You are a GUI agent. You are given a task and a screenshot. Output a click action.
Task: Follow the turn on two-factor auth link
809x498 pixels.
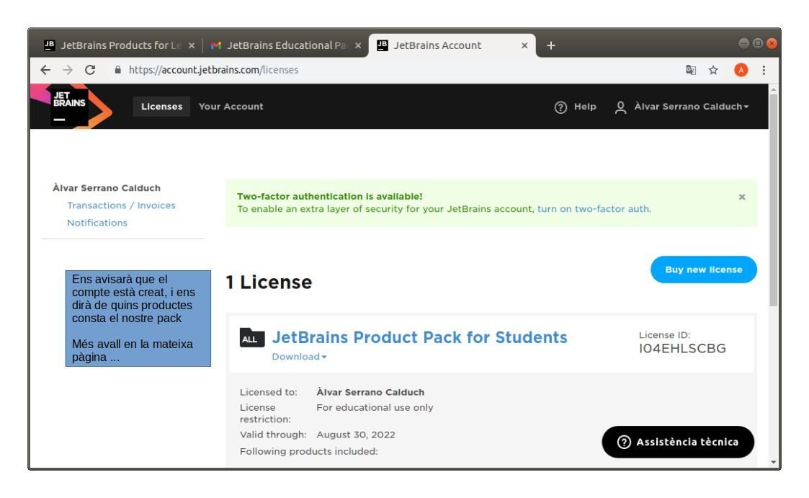tap(594, 209)
